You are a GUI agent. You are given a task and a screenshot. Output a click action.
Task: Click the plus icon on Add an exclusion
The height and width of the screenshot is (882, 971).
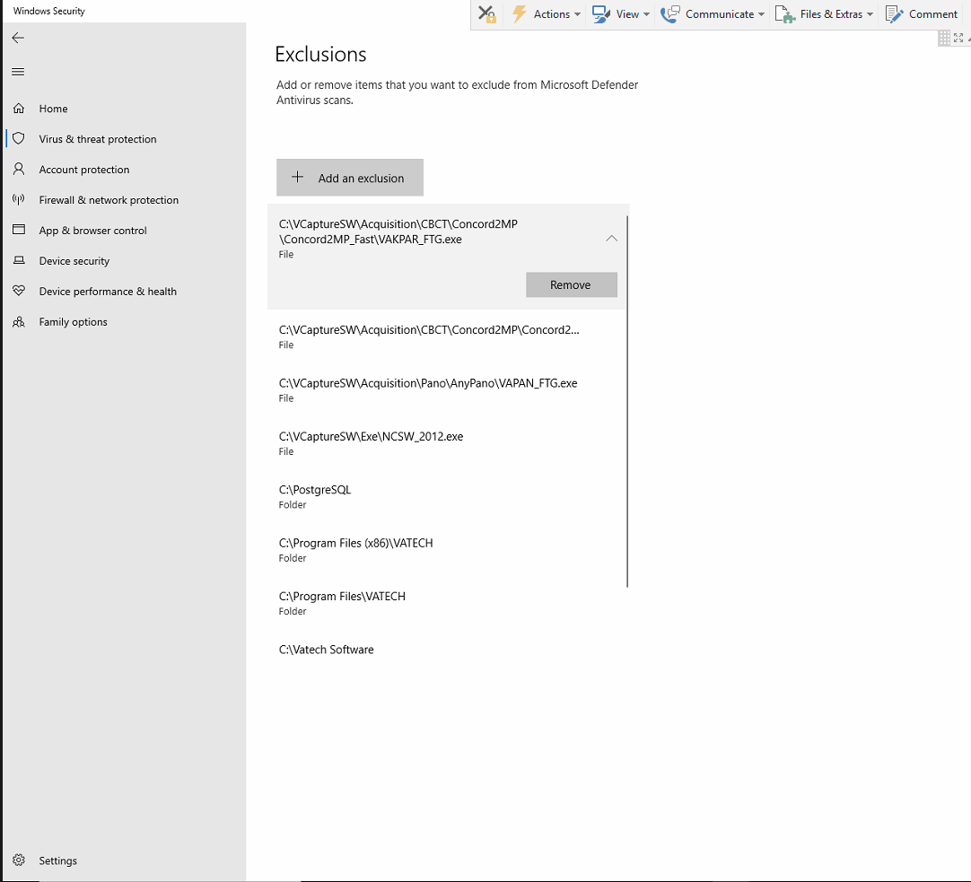click(x=297, y=177)
